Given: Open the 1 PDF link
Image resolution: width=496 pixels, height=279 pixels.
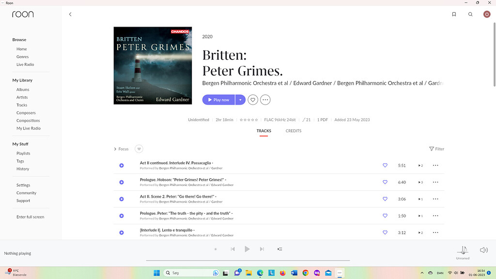Looking at the screenshot, I should (322, 119).
